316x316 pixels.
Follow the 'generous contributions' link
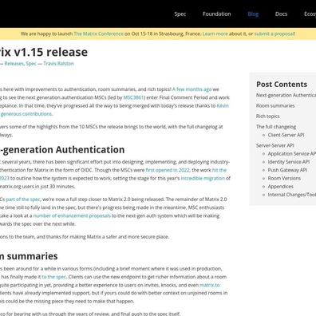point(26,114)
